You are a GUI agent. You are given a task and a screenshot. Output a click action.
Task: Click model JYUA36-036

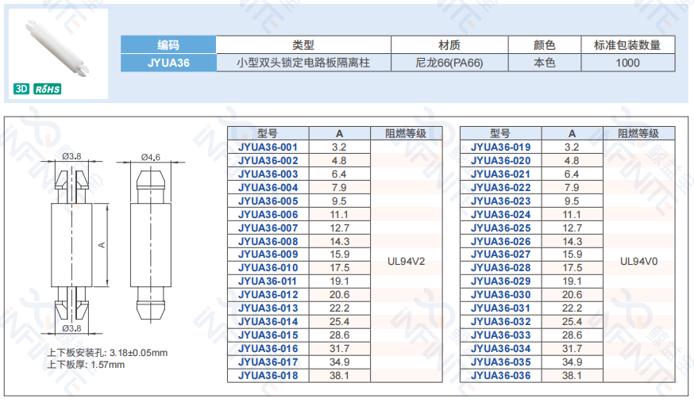(500, 375)
